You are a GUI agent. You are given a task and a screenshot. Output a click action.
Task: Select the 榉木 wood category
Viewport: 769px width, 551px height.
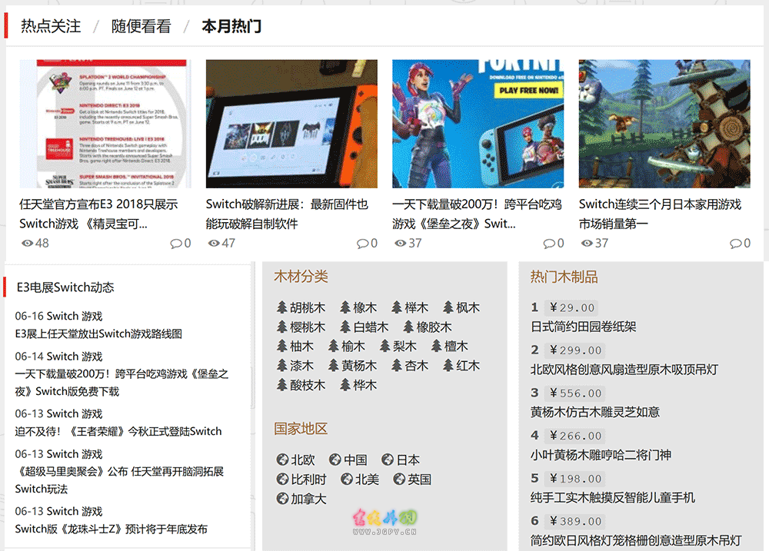click(410, 308)
